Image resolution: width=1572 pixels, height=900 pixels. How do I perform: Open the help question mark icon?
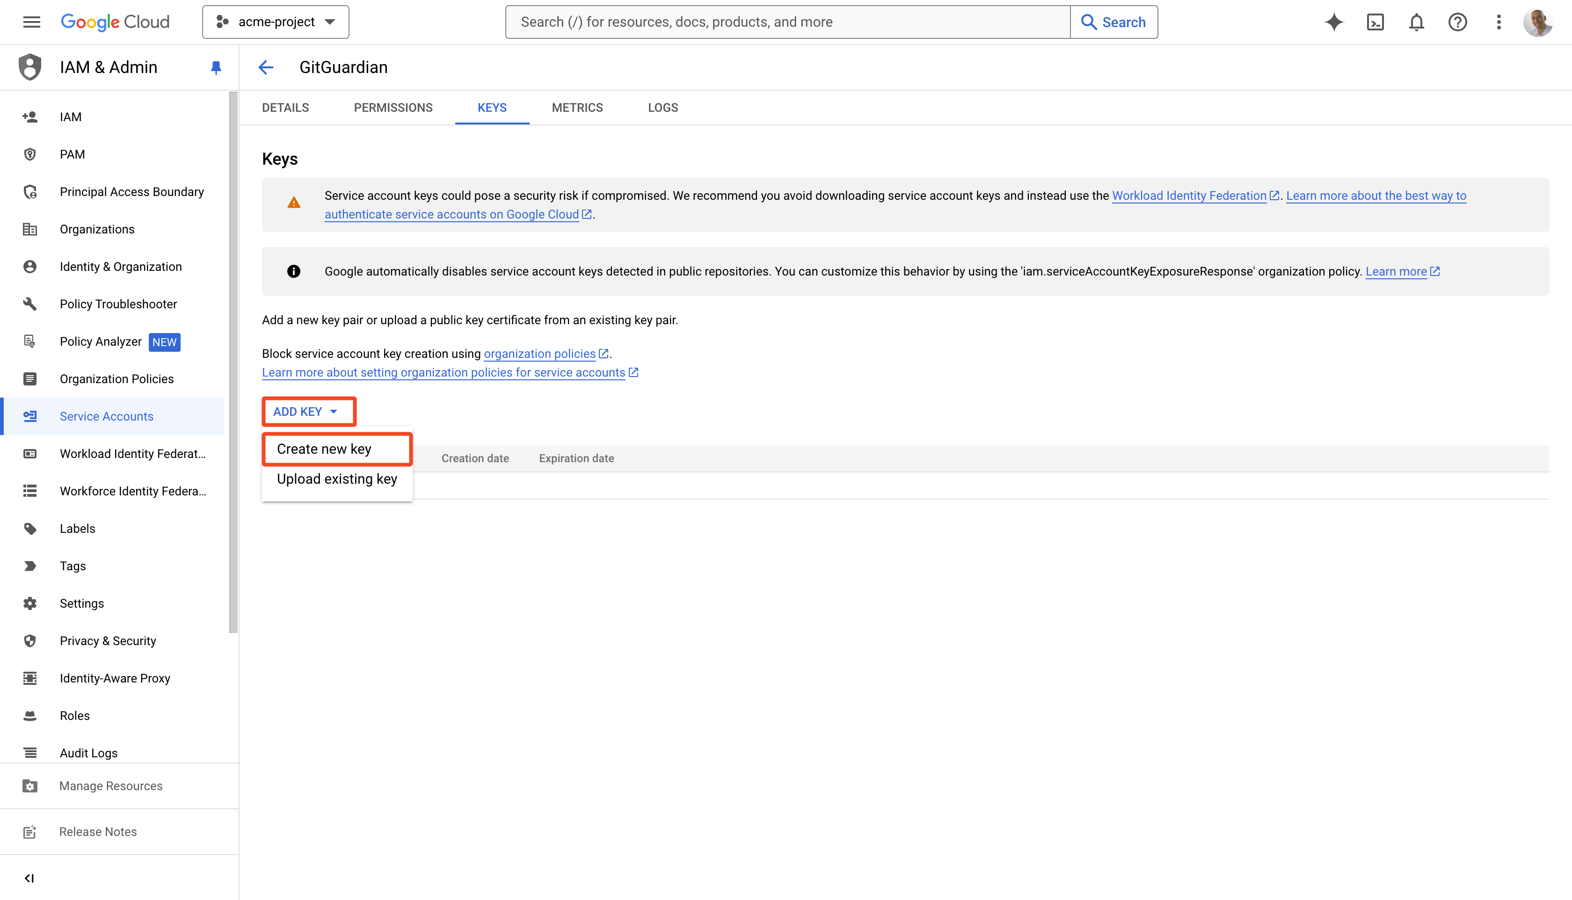1458,22
